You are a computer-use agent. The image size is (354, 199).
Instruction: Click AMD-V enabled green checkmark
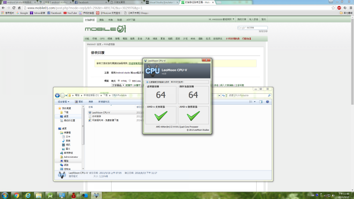coord(193,116)
